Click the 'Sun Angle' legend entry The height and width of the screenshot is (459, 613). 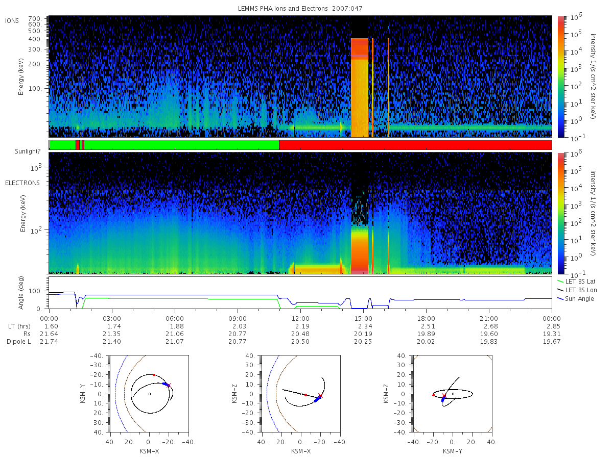pyautogui.click(x=576, y=298)
